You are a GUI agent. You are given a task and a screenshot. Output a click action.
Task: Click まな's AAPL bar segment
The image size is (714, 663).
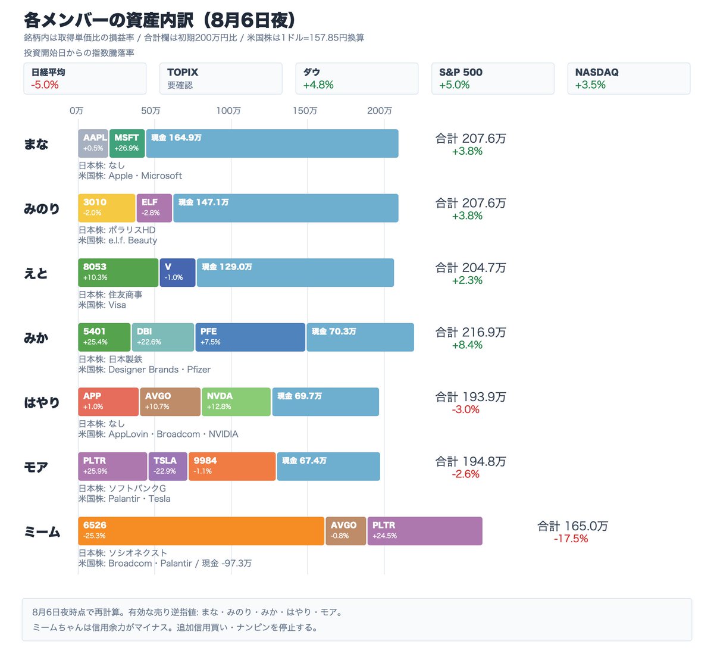point(93,143)
